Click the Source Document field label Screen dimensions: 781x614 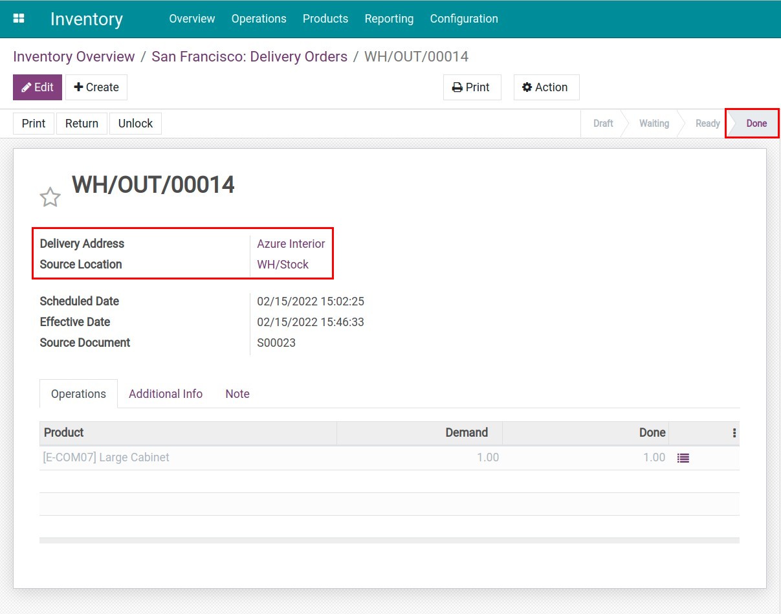point(85,343)
